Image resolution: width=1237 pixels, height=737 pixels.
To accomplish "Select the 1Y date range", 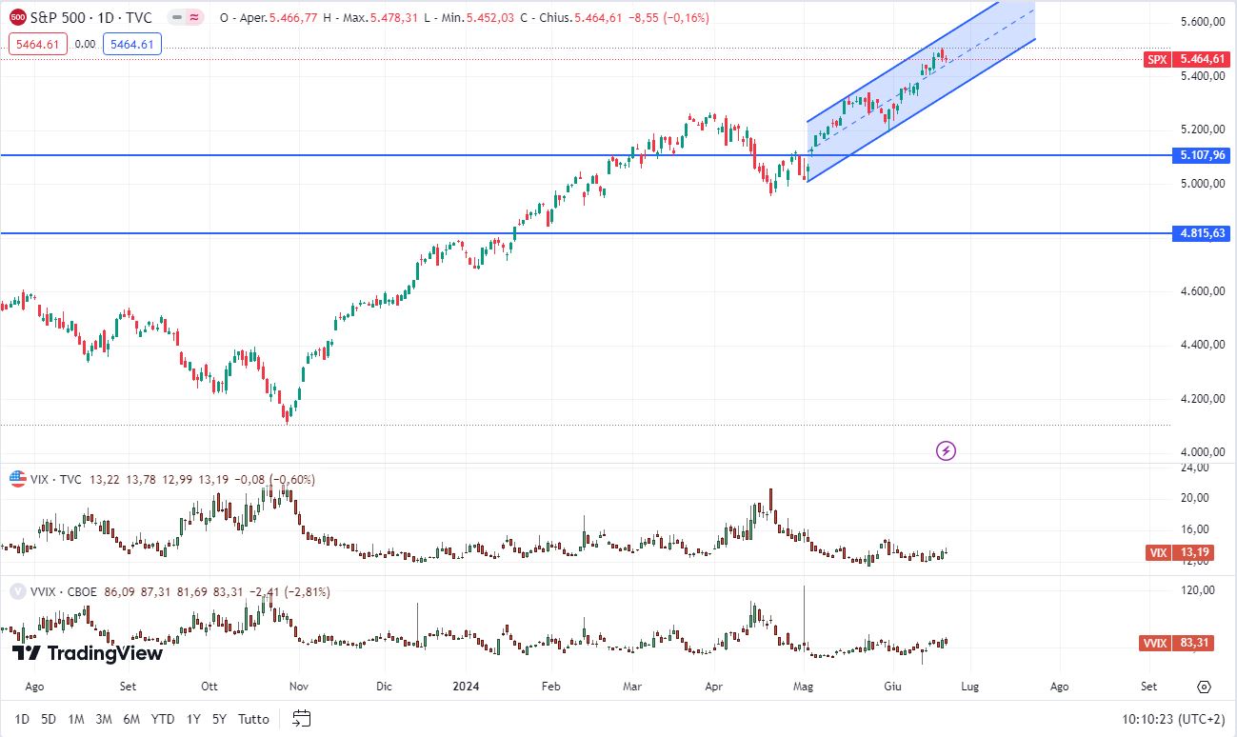I will point(193,719).
